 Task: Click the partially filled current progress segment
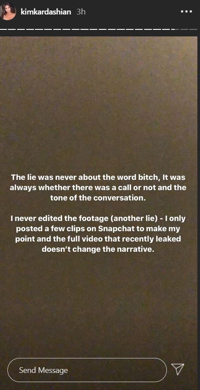[x=175, y=29]
